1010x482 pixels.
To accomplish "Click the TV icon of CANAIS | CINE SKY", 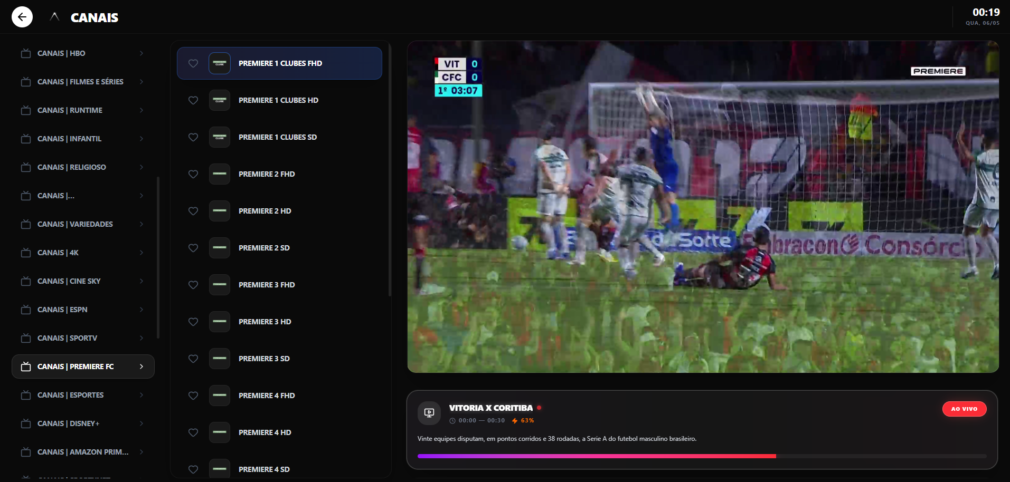I will tap(25, 281).
